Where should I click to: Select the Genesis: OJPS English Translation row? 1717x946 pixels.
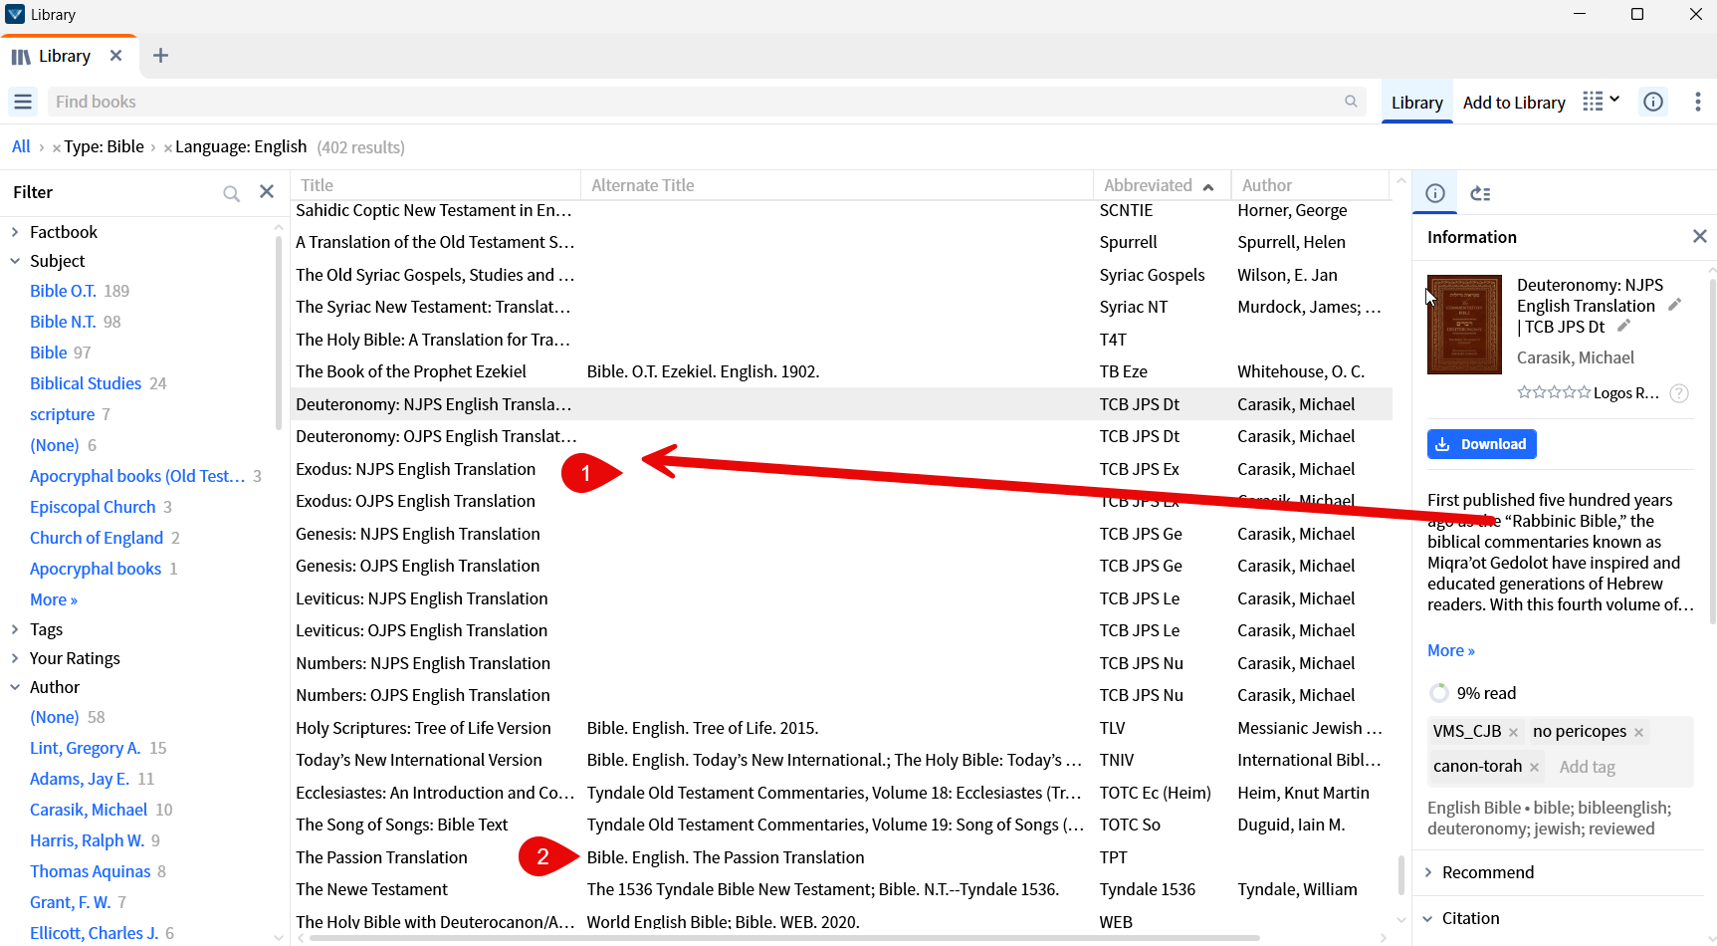841,566
